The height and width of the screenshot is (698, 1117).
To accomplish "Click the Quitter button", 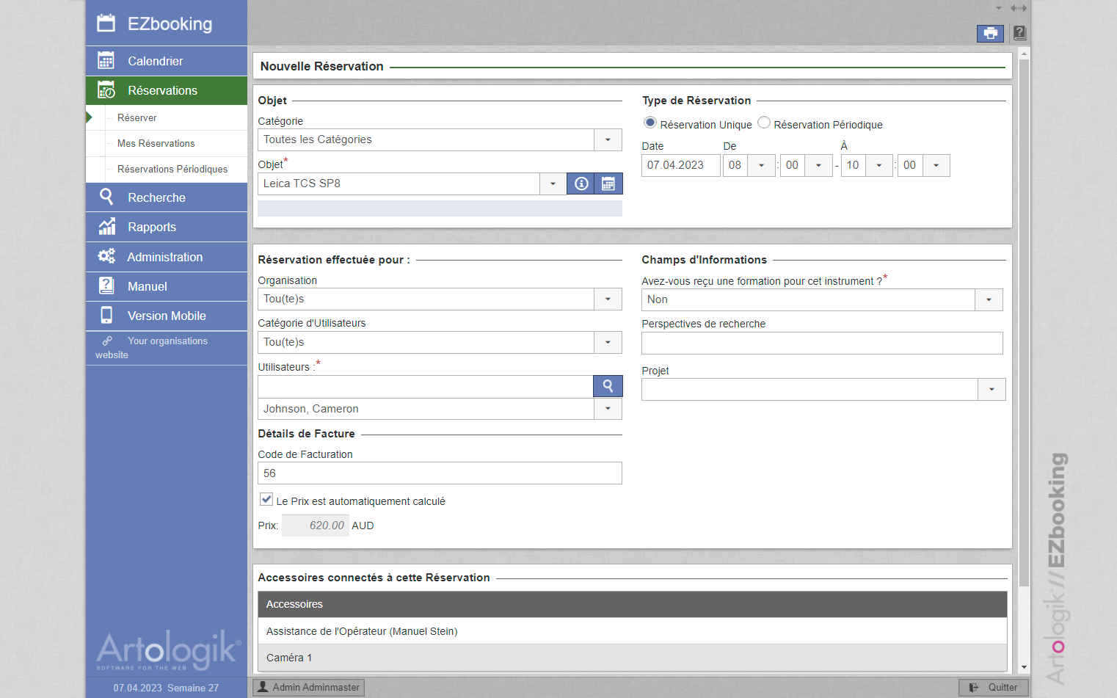I will (x=994, y=687).
